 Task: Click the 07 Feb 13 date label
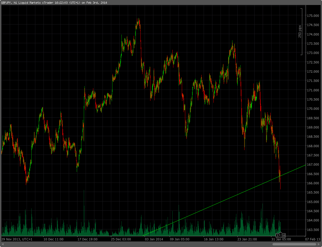(x=313, y=239)
